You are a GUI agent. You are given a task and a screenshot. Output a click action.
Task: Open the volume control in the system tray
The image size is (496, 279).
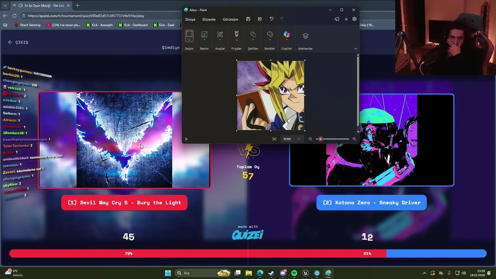point(464,273)
